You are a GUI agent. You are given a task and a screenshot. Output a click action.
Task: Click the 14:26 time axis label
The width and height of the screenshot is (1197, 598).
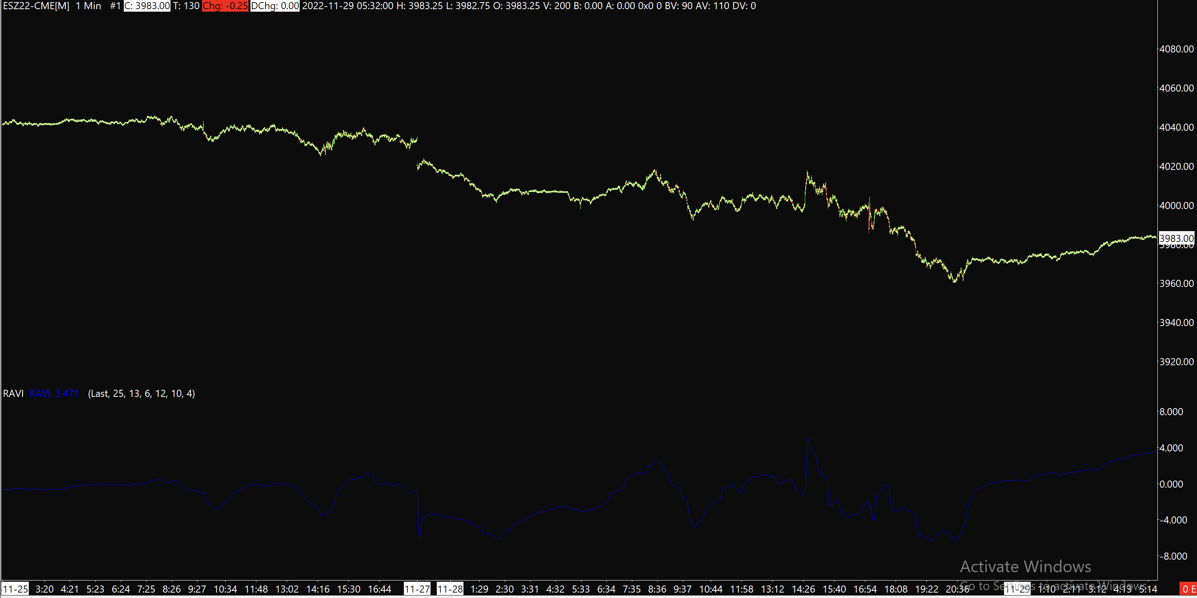point(803,589)
